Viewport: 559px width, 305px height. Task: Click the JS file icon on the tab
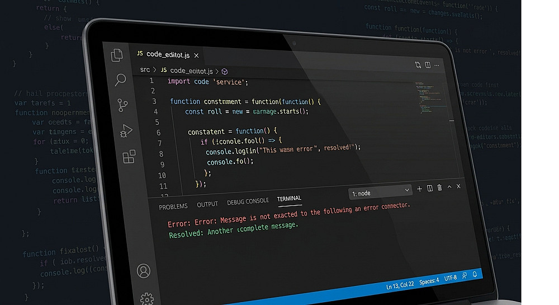click(x=140, y=54)
